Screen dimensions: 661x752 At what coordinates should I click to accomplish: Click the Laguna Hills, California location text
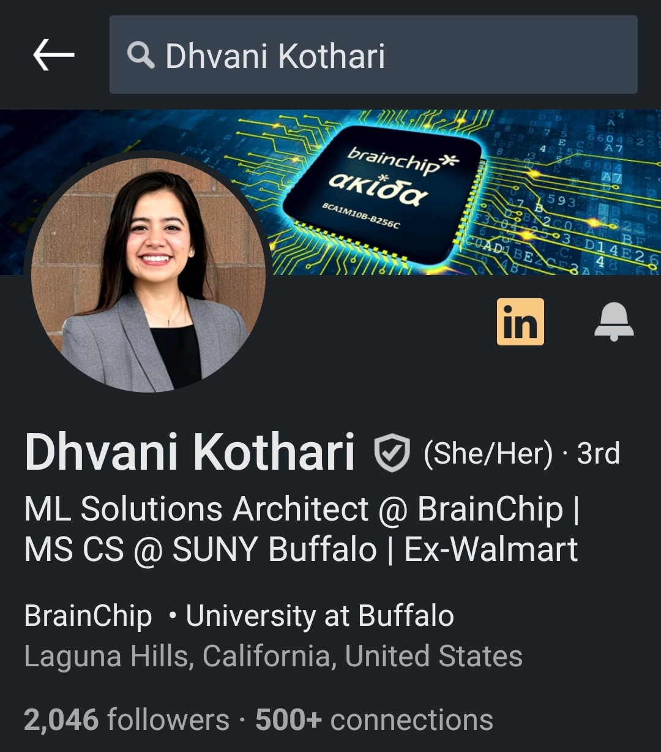tap(273, 656)
